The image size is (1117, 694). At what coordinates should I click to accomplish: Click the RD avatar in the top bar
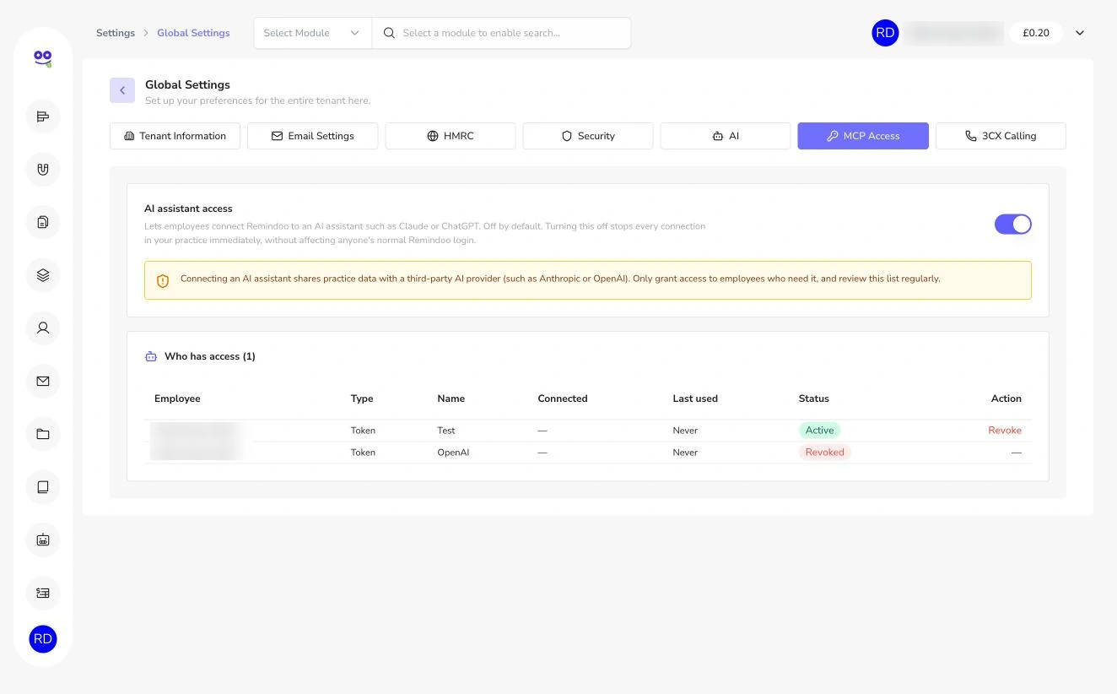[x=885, y=33]
